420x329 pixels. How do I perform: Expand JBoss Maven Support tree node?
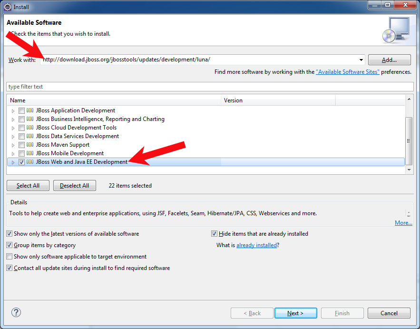point(13,145)
